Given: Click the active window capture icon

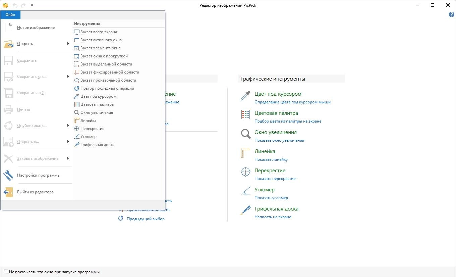Looking at the screenshot, I should [x=77, y=40].
